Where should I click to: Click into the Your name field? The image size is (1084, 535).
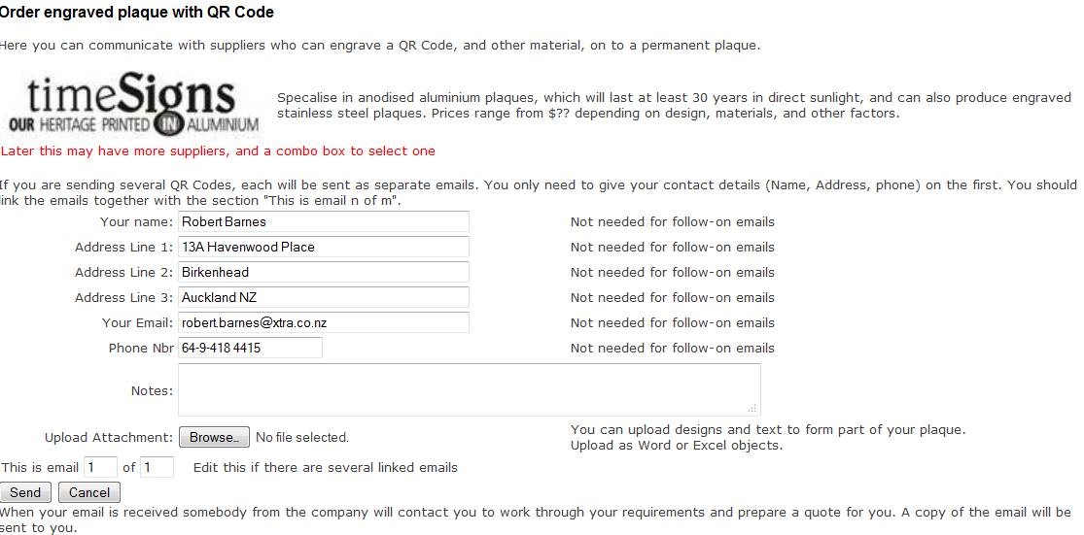pyautogui.click(x=324, y=221)
